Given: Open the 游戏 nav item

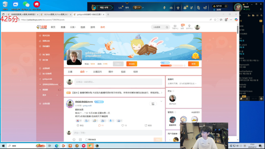Looking at the screenshot, I should point(93,27).
